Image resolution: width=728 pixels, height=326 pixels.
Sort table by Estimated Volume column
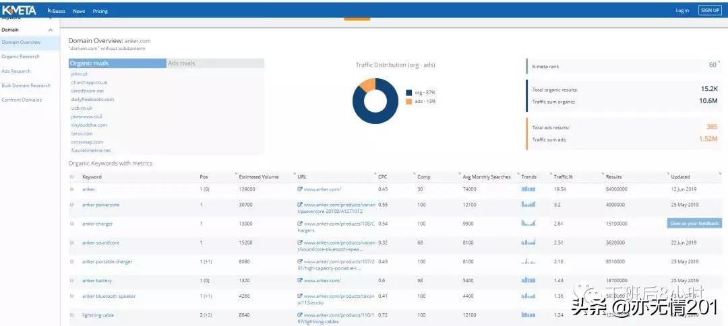pos(259,176)
